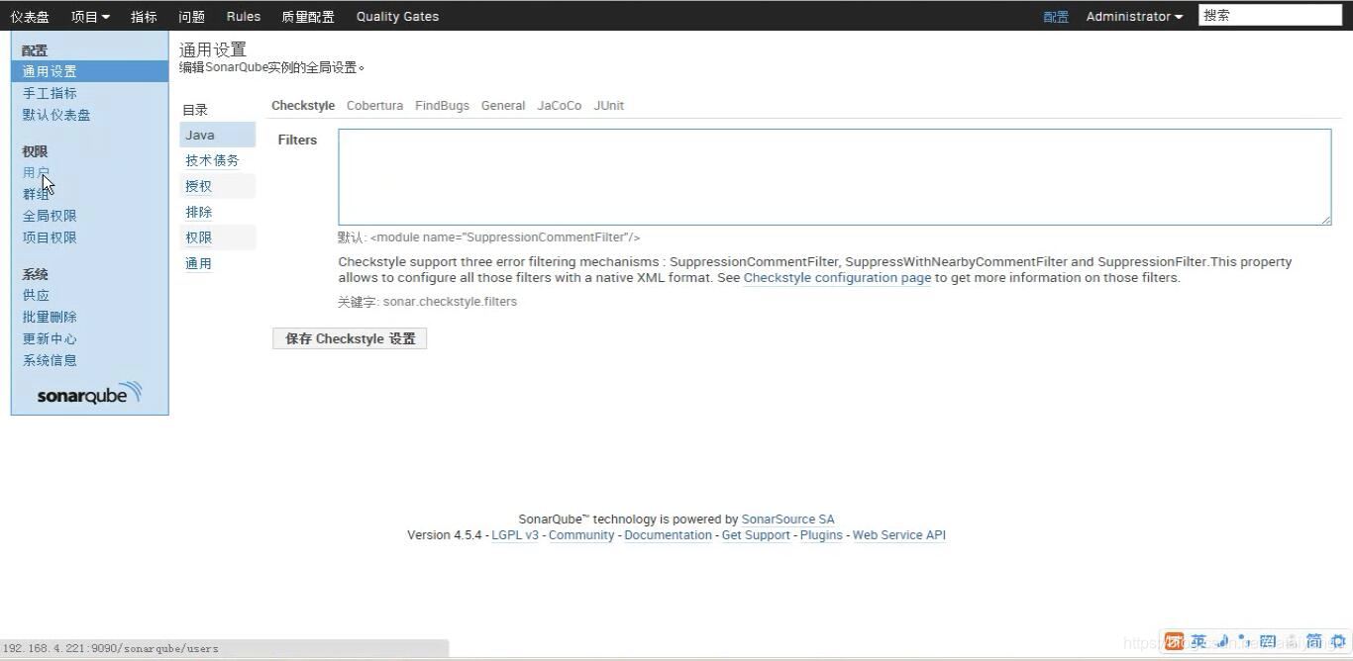Click the default SuppressionCommentFilter module text
The image size is (1353, 661).
[505, 237]
